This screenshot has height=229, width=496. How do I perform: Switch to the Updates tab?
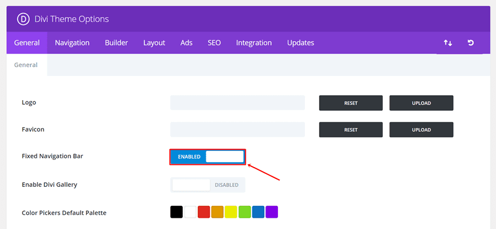[x=300, y=43]
